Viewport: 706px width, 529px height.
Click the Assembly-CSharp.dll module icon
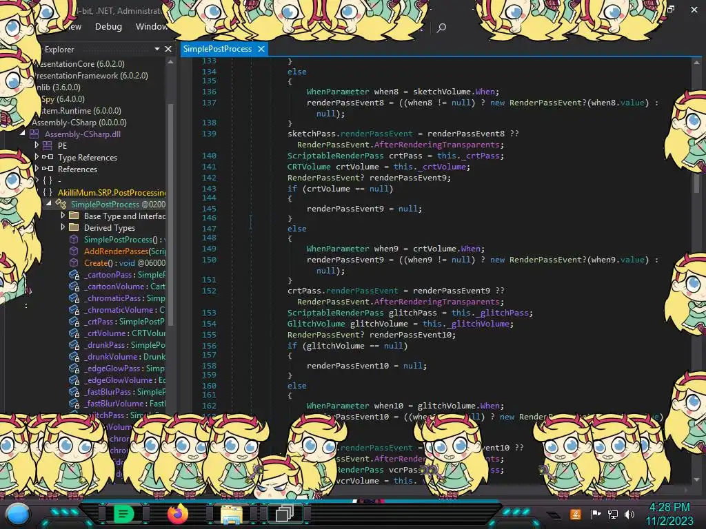[x=34, y=134]
